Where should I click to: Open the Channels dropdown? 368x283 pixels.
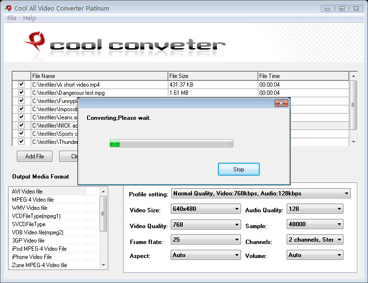(315, 240)
